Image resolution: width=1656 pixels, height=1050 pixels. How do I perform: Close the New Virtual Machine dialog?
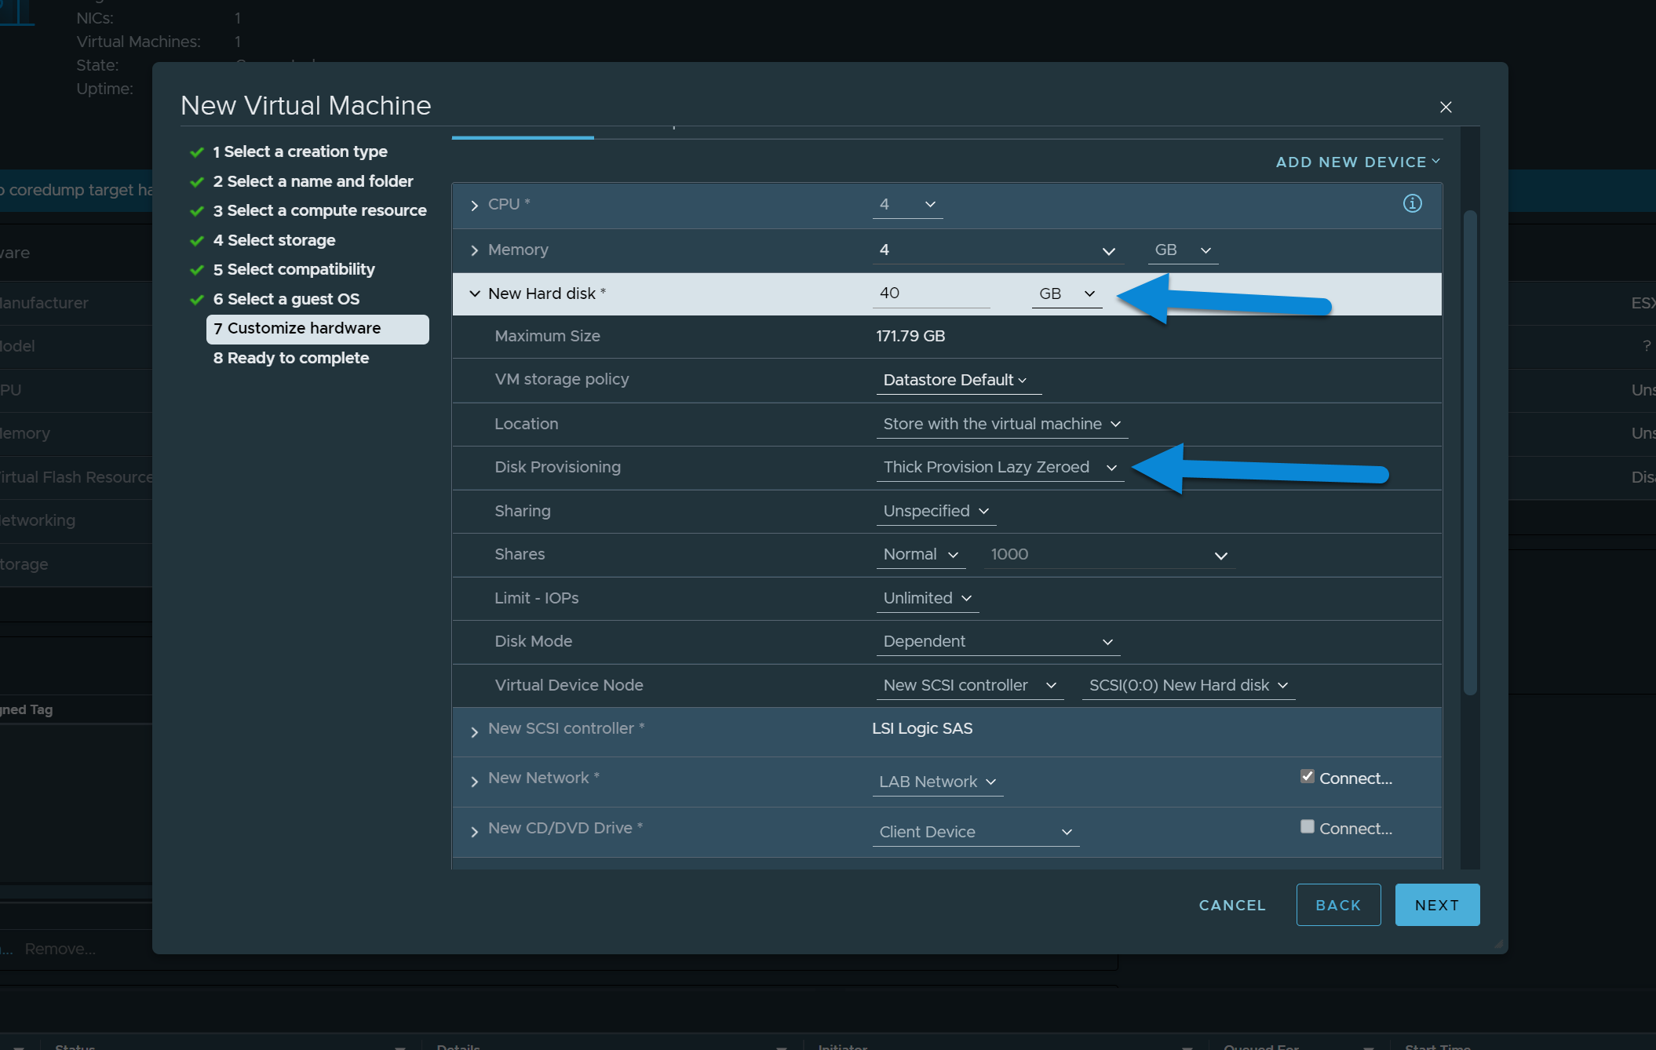[1446, 108]
